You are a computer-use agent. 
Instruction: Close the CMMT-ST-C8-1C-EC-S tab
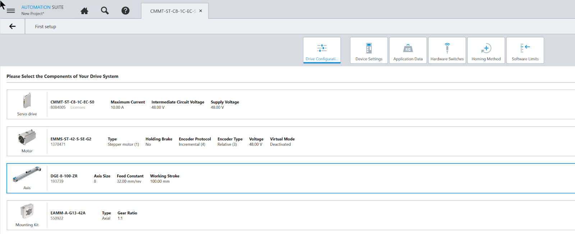(201, 11)
